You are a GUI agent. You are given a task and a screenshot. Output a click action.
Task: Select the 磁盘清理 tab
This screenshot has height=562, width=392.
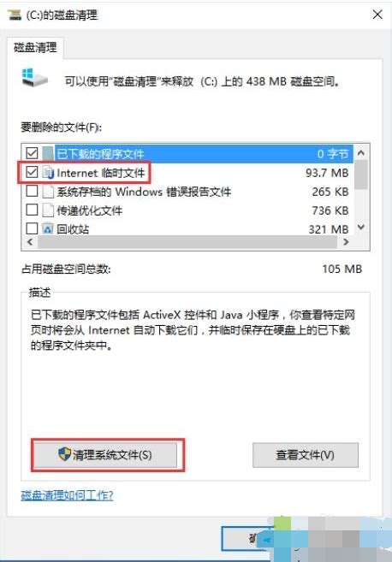pyautogui.click(x=35, y=47)
